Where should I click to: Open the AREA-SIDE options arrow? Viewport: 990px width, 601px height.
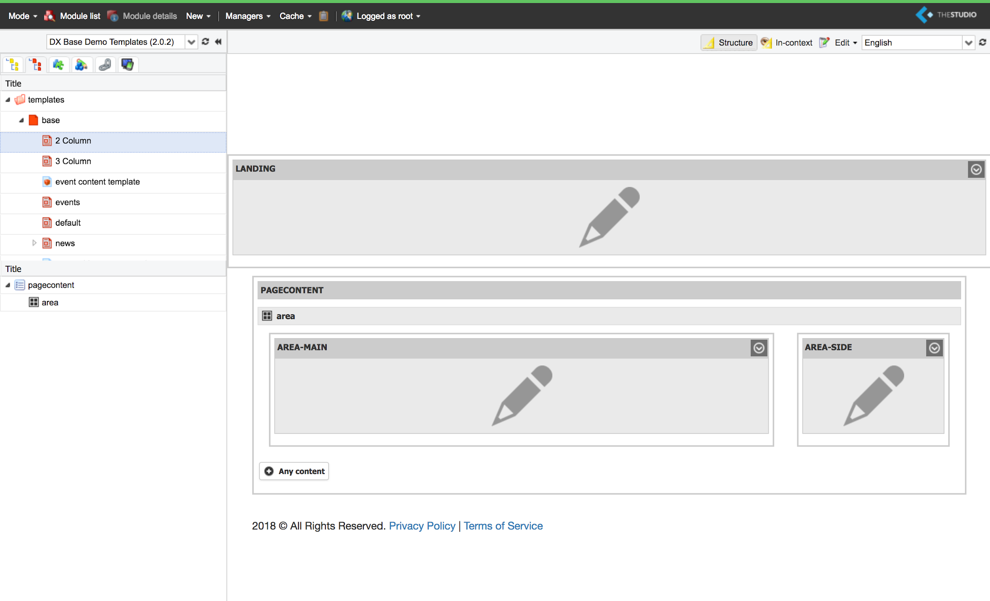[934, 348]
